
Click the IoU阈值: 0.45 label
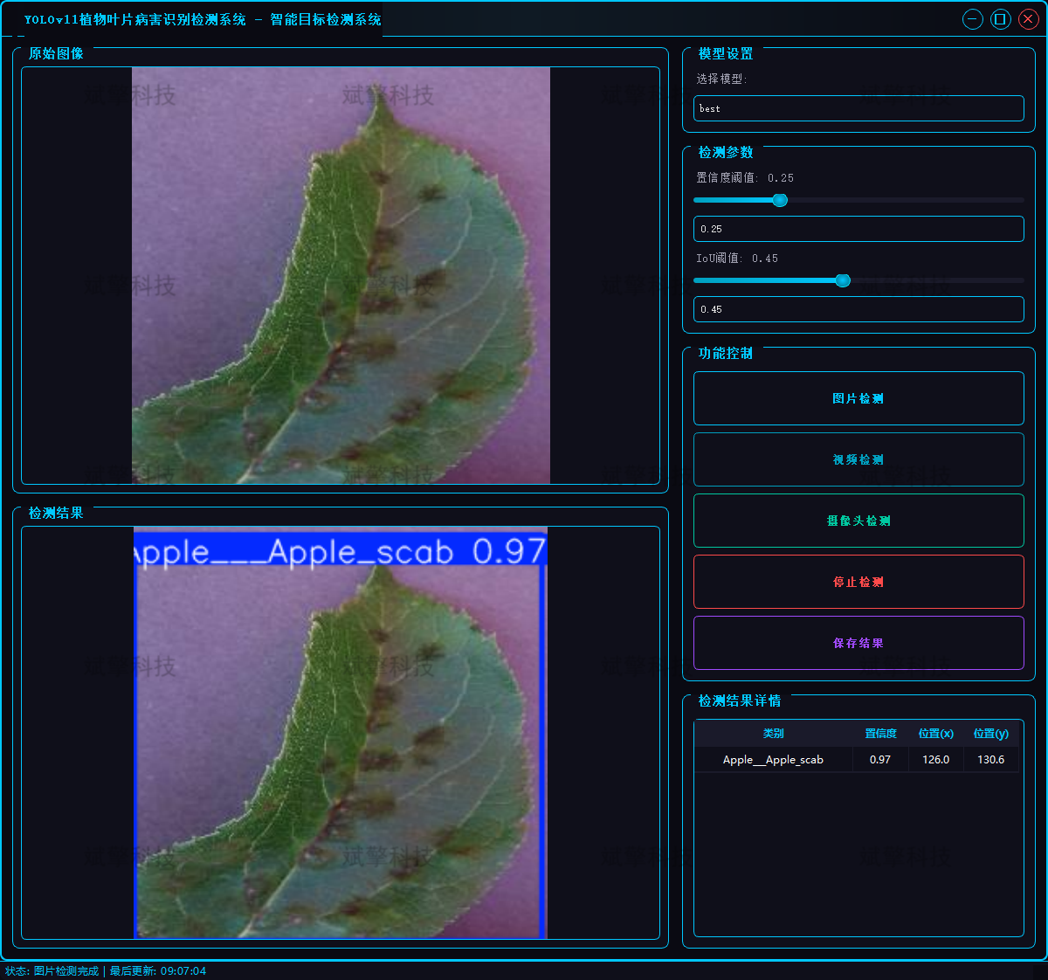737,259
